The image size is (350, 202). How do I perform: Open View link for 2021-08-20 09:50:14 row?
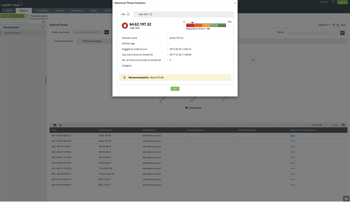[x=292, y=174]
